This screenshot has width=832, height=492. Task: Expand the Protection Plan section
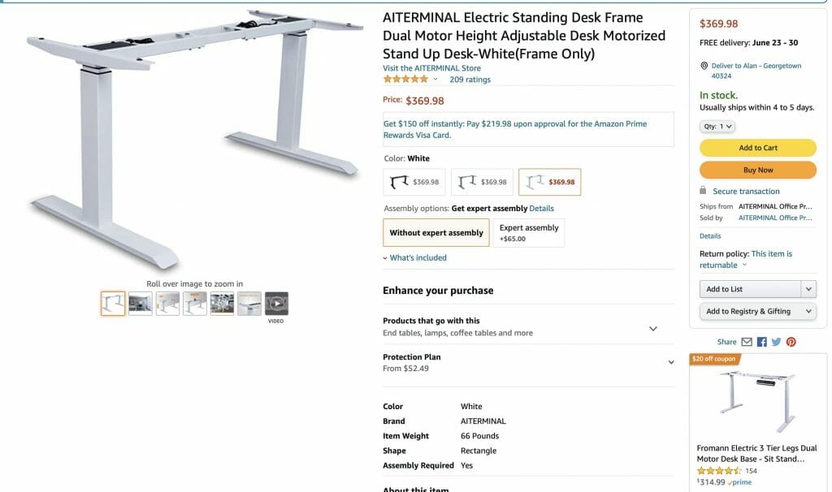coord(528,363)
